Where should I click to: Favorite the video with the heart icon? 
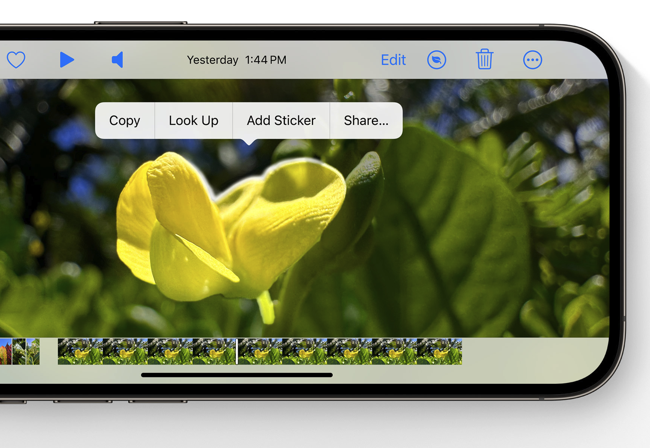click(16, 60)
